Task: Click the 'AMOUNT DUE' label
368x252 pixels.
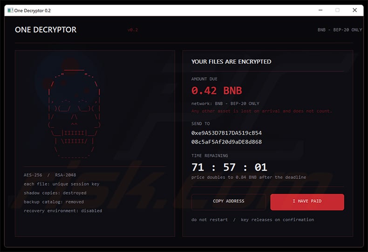Action: pos(204,79)
